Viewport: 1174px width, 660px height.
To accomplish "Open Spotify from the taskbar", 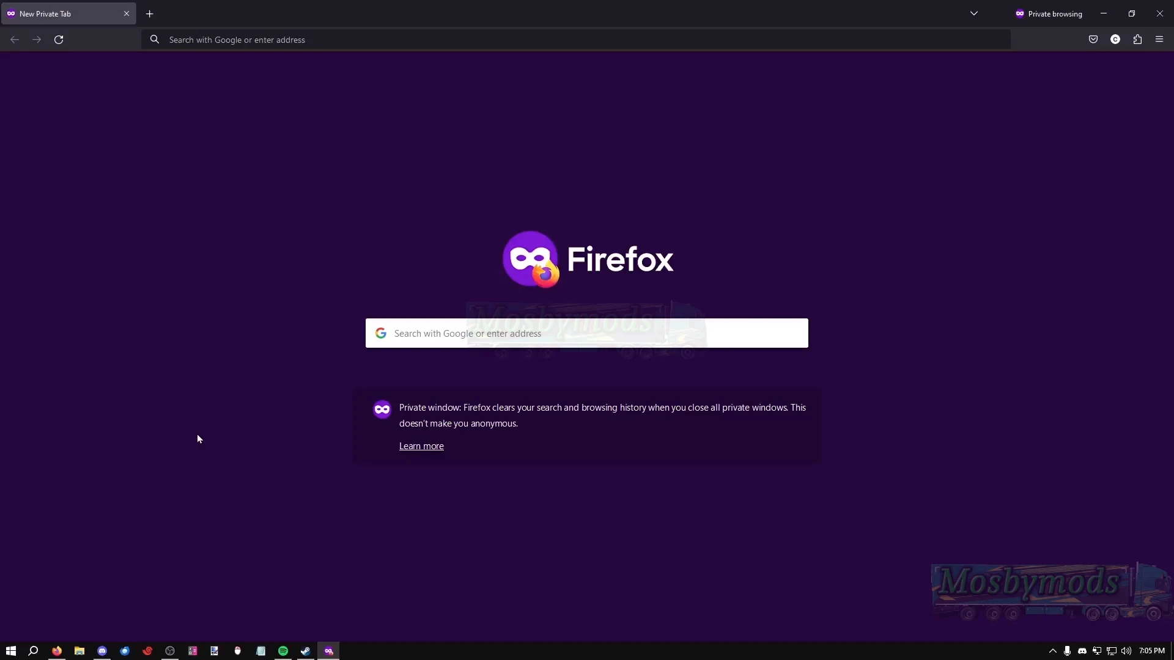I will 283,651.
